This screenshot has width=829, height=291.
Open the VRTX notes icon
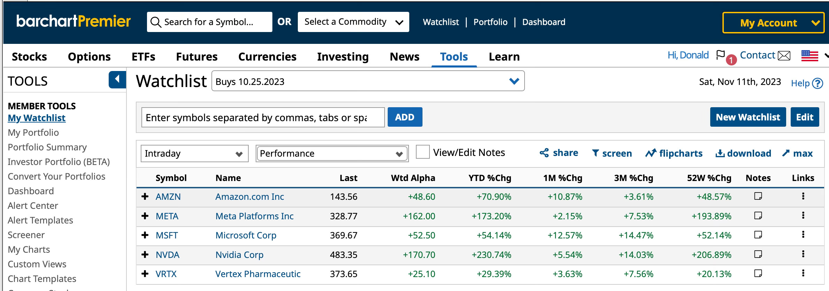pyautogui.click(x=758, y=274)
